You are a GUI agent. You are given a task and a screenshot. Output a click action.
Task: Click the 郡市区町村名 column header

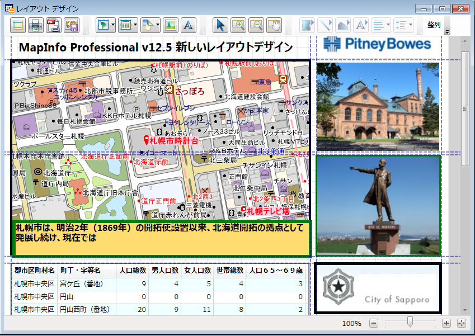pyautogui.click(x=34, y=271)
